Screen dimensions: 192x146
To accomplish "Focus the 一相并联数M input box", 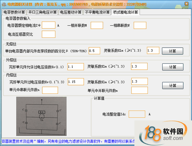I will tap(97, 25).
